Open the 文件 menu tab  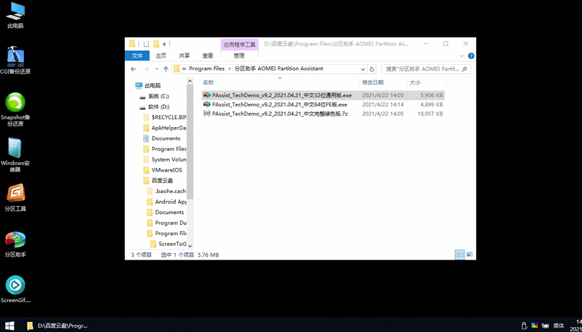137,56
